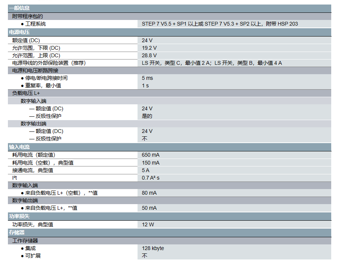Select the 12 W power loss value
Screen dimensions: 338x267
point(147,224)
